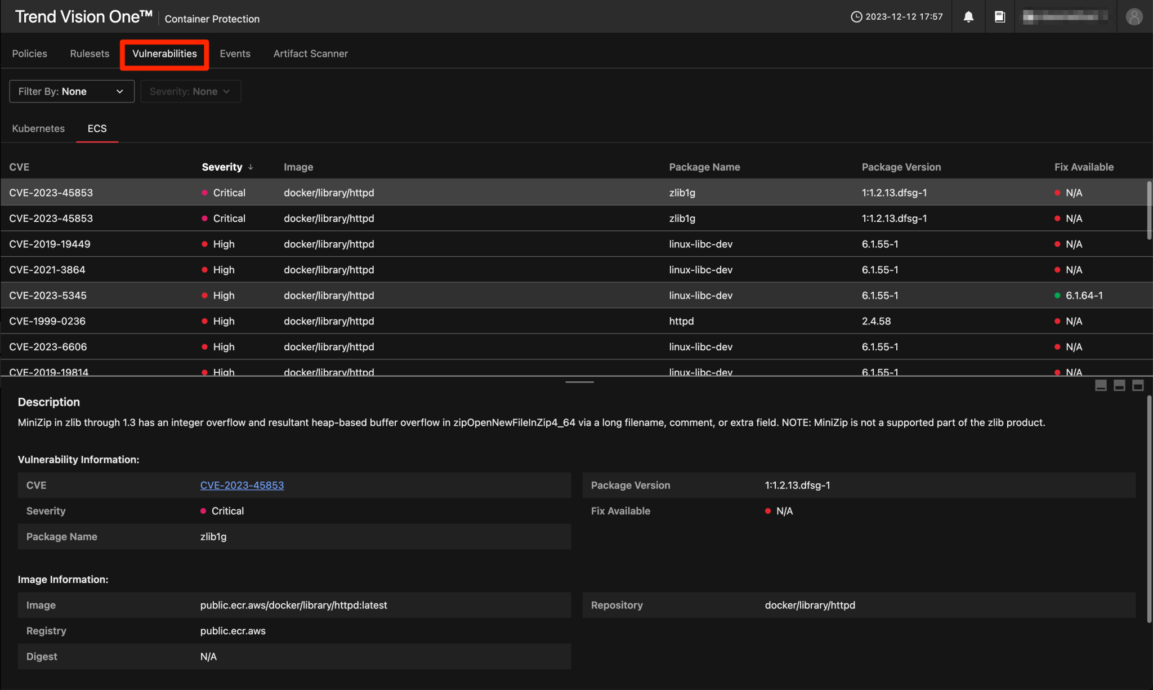Open the Policies section

(x=29, y=54)
